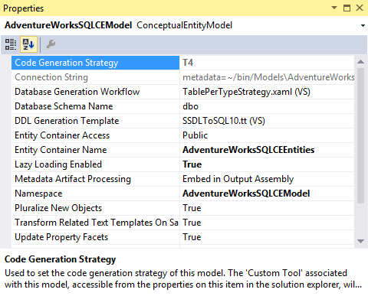368x296 pixels.
Task: Open Property Pages wrench icon
Action: [x=51, y=44]
